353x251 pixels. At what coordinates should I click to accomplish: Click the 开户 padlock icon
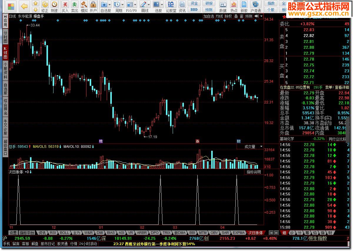coord(93,5)
